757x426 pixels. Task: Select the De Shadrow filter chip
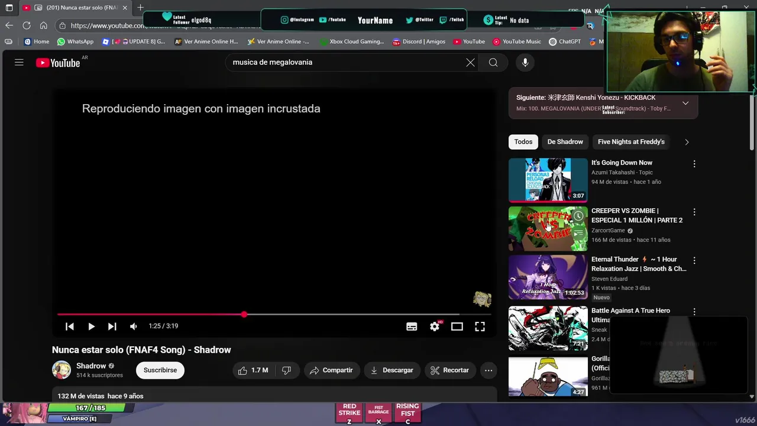(x=565, y=142)
